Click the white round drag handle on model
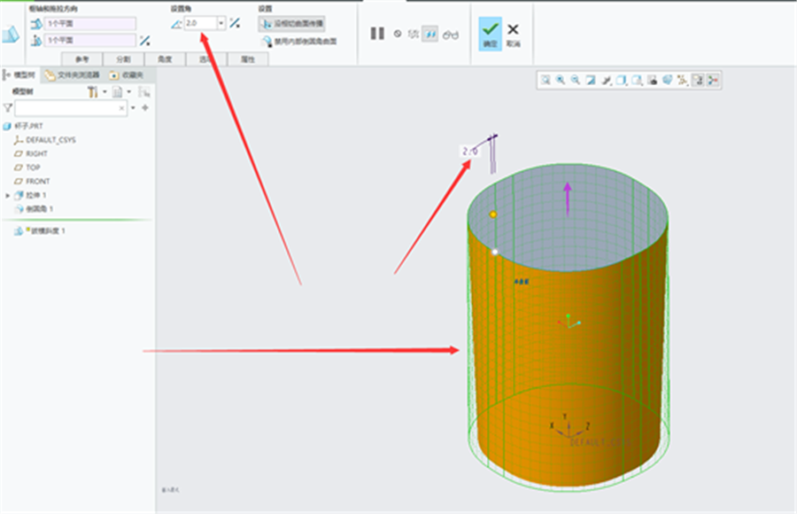 tap(495, 252)
